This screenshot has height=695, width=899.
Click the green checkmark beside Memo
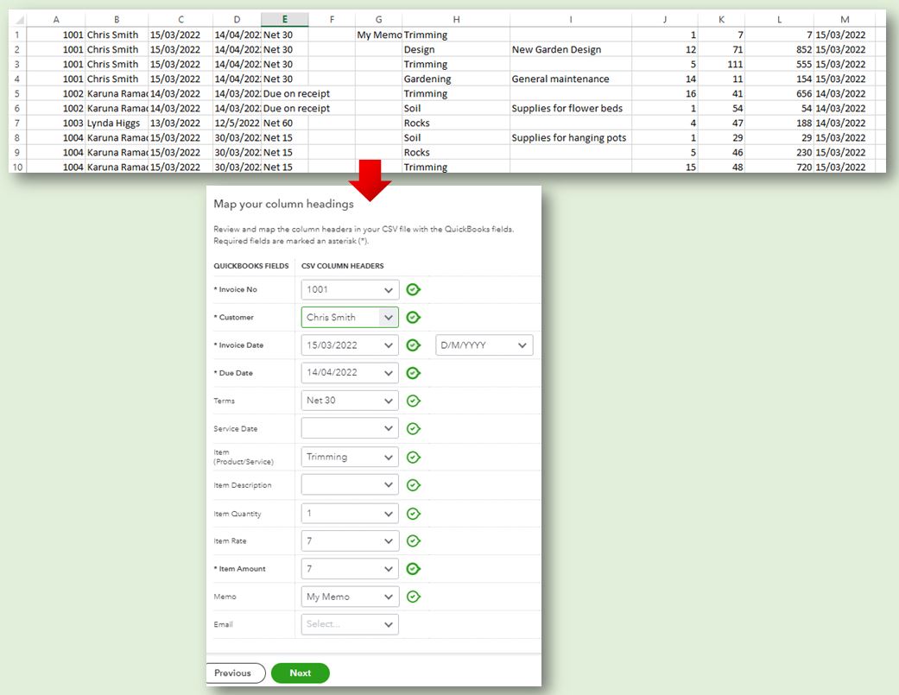click(x=413, y=596)
